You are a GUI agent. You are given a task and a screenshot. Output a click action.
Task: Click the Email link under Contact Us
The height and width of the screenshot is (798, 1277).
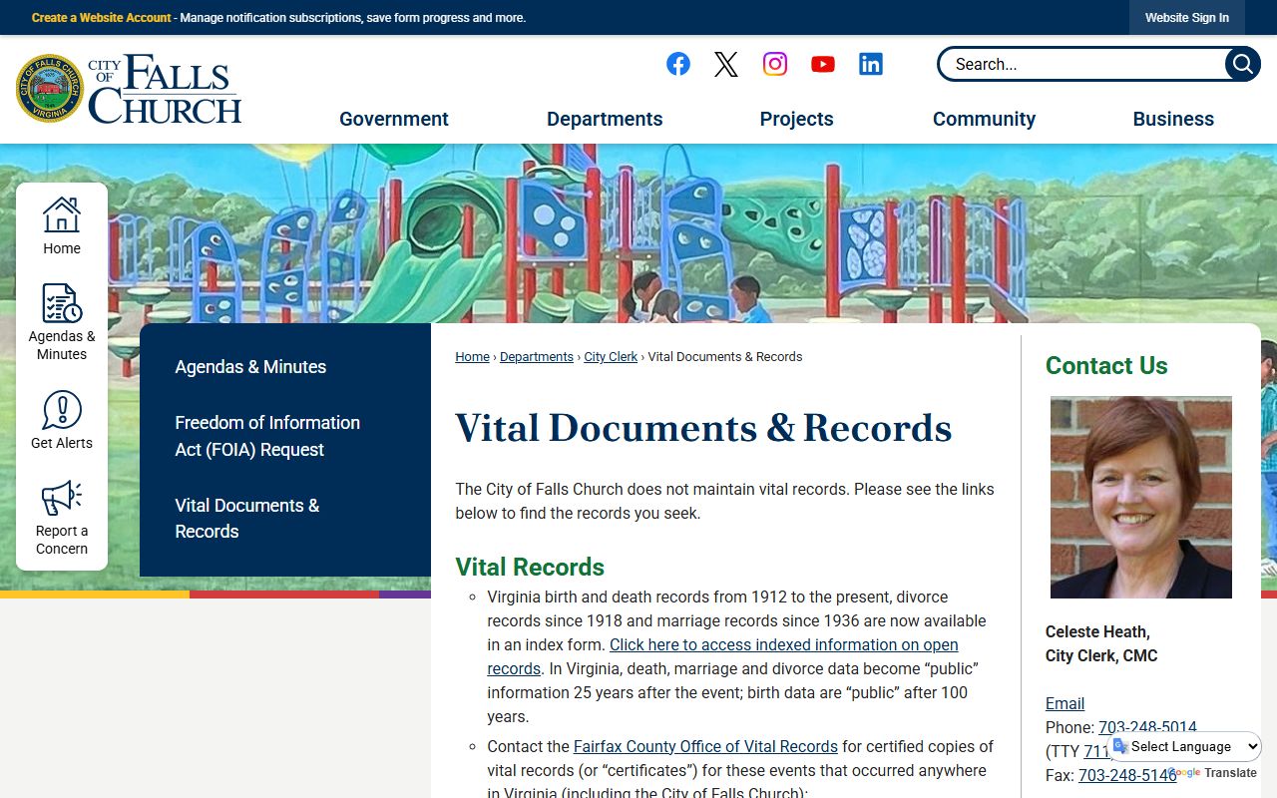[1064, 703]
